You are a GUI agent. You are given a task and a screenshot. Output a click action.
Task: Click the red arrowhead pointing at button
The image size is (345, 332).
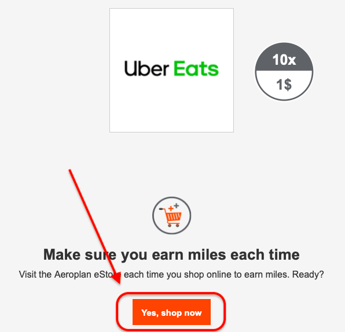tap(117, 277)
